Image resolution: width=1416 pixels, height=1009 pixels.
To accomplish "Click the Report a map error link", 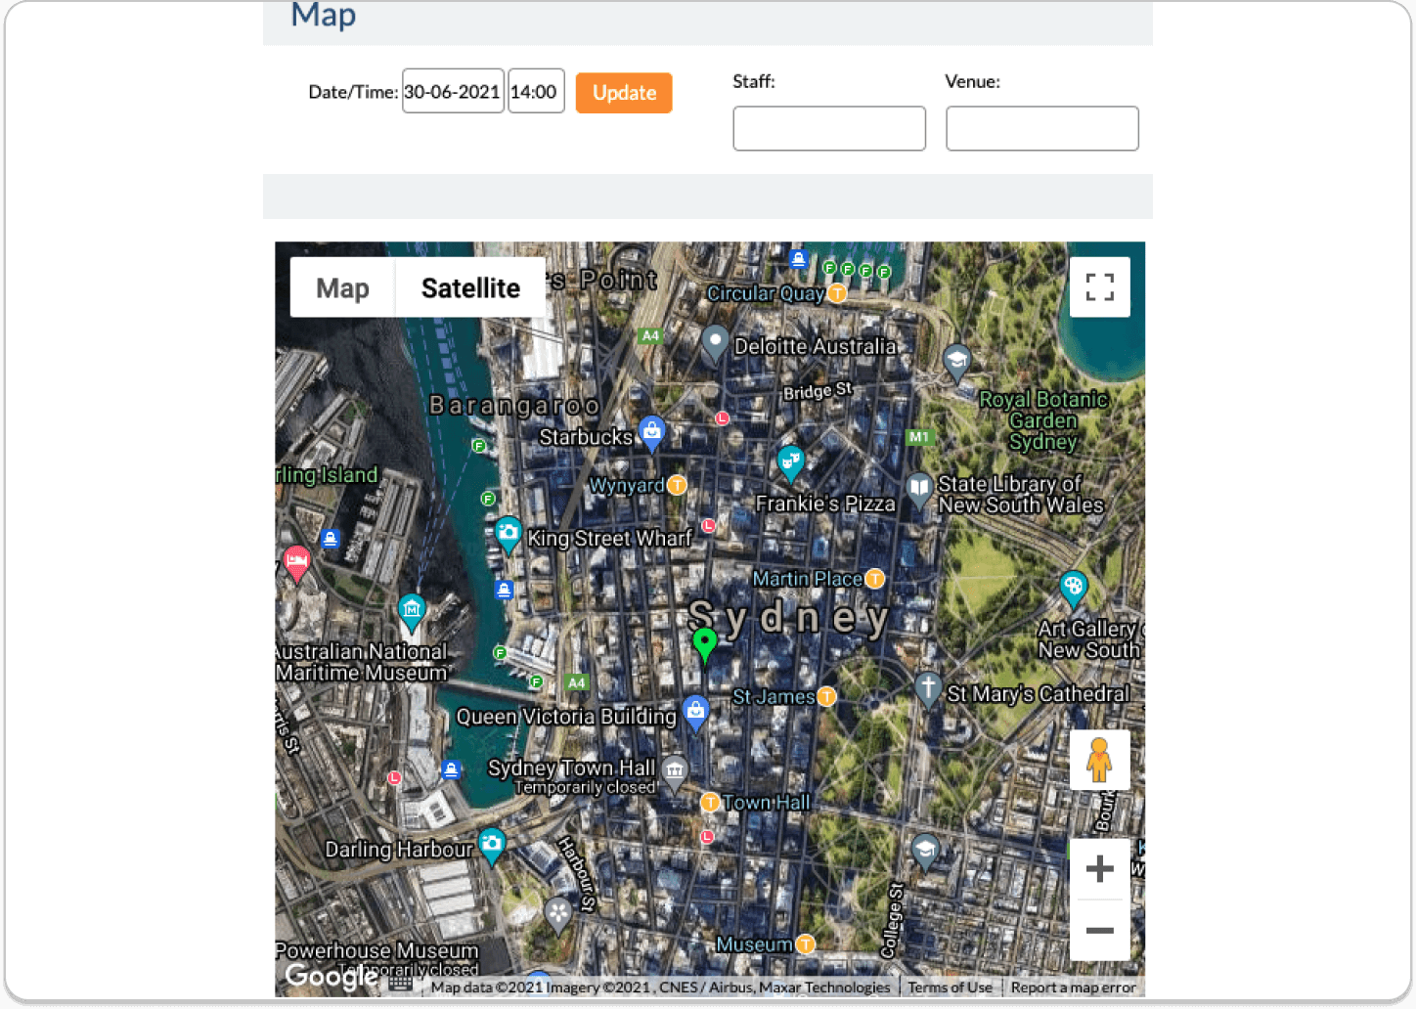I will tap(1073, 987).
